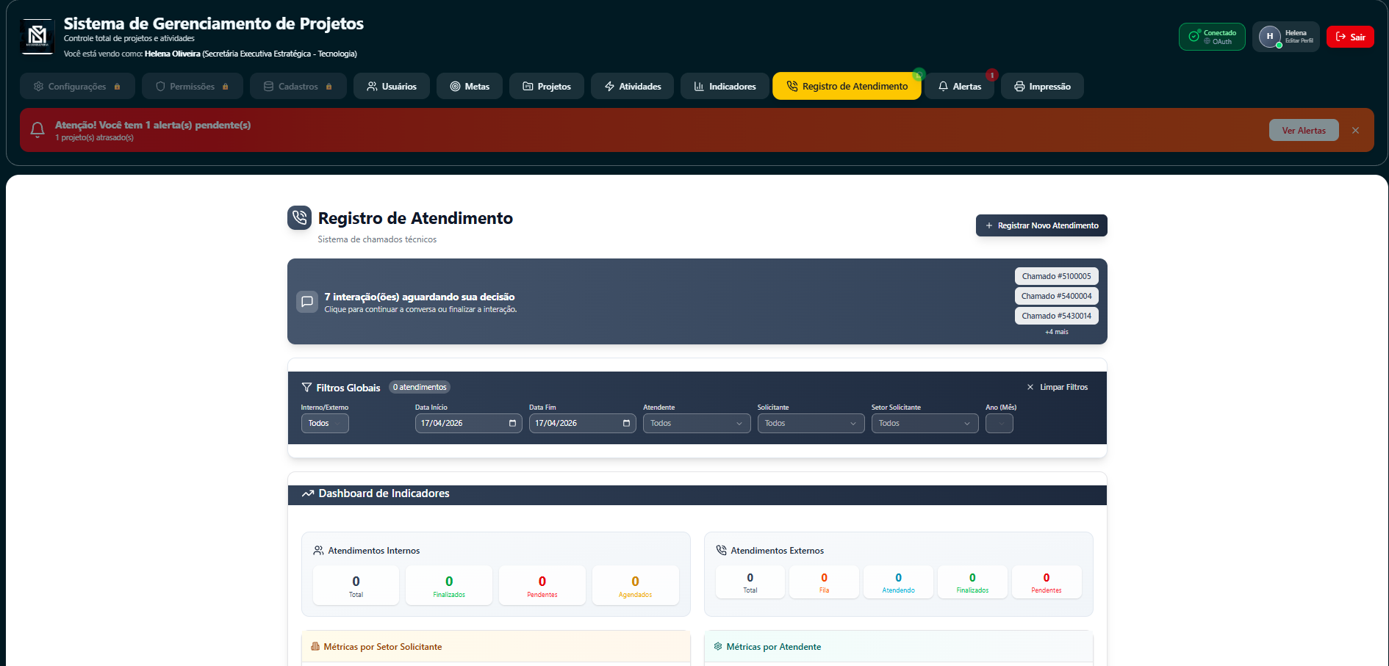Click the phone icon beside Registro de Atendimento title
Image resolution: width=1389 pixels, height=666 pixels.
[x=299, y=217]
